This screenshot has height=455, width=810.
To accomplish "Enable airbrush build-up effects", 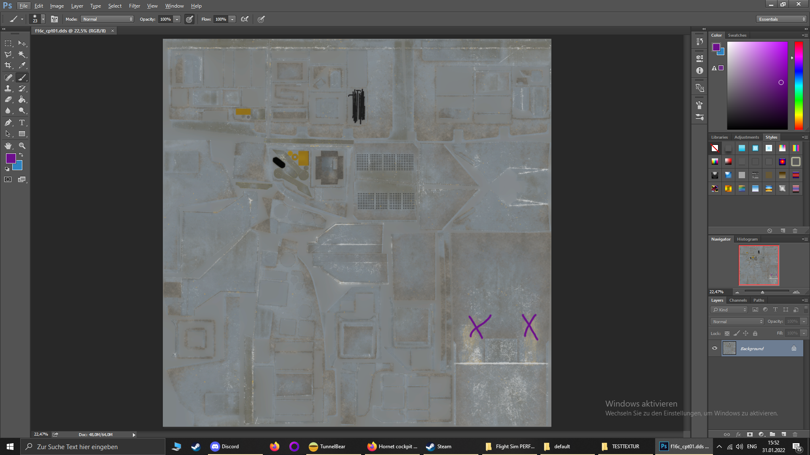I will point(245,19).
